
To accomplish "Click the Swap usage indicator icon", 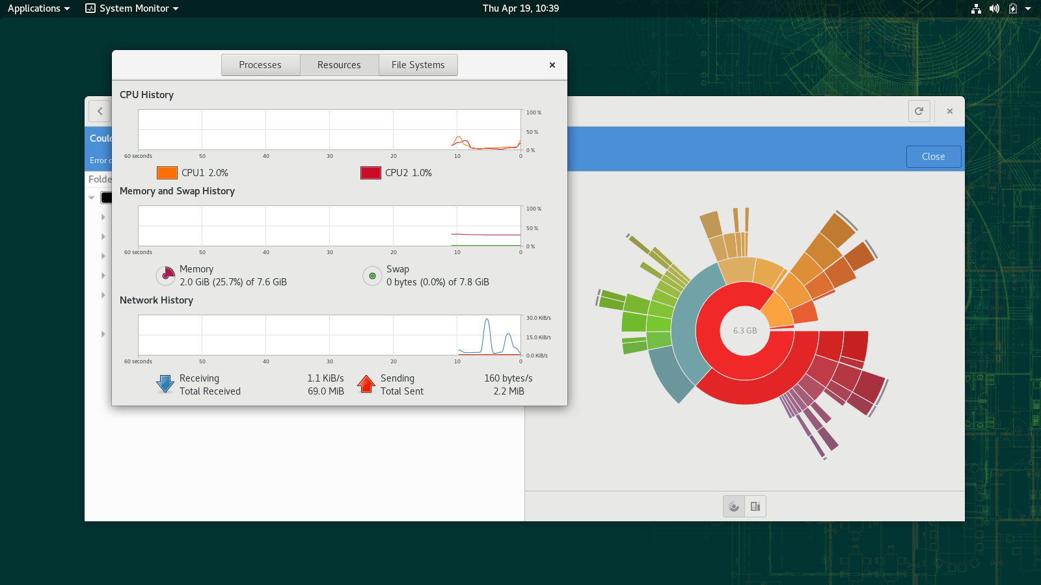I will (x=372, y=276).
